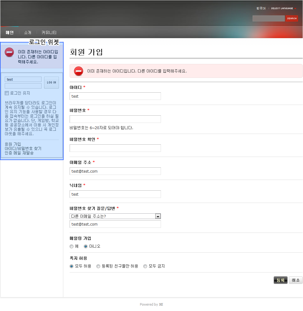Screen dimensions: 303x311
Task: Click the XE link in footer
Action: pyautogui.click(x=161, y=304)
